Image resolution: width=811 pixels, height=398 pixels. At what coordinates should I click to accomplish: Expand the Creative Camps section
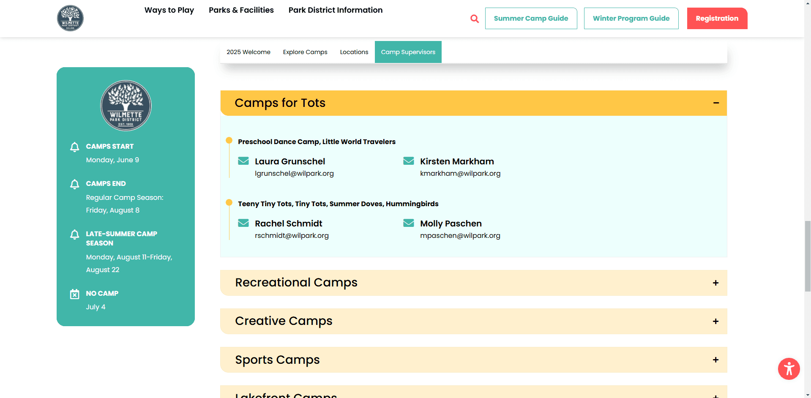pyautogui.click(x=715, y=321)
